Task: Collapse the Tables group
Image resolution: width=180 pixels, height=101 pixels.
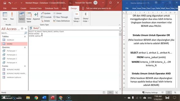Action: tap(25, 36)
